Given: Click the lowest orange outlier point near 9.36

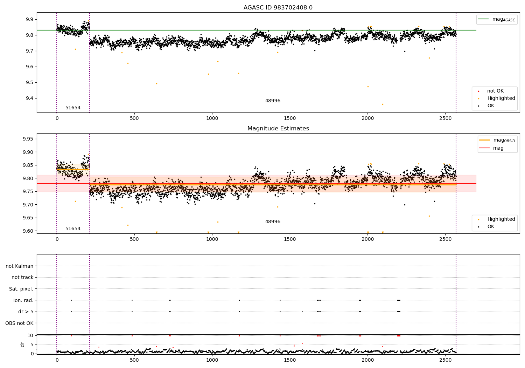Looking at the screenshot, I should [x=383, y=104].
